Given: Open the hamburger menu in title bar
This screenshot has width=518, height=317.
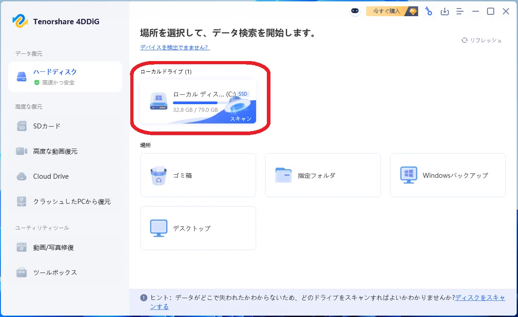Looking at the screenshot, I should 460,12.
